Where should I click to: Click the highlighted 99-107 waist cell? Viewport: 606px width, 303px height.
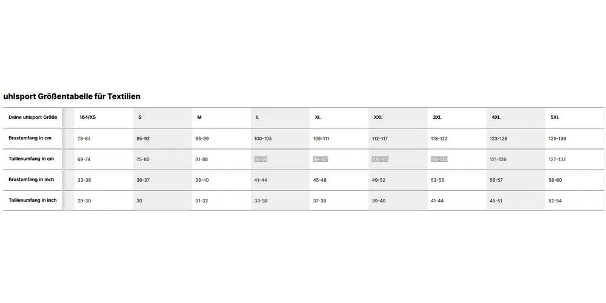pos(321,159)
